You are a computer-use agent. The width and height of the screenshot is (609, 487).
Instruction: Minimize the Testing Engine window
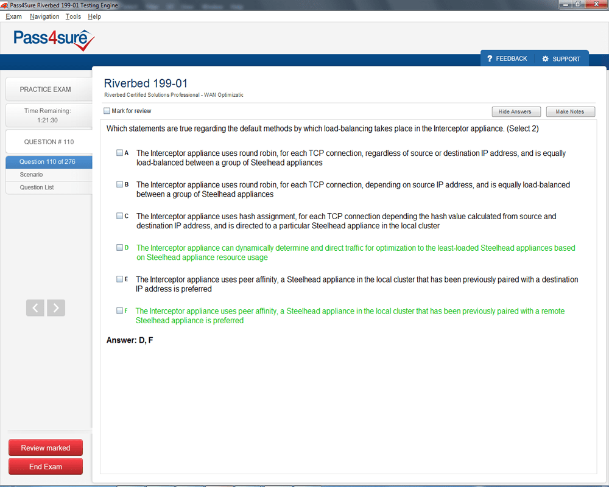(566, 4)
